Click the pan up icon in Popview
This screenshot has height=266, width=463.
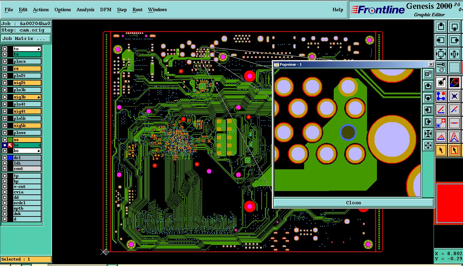pyautogui.click(x=428, y=85)
